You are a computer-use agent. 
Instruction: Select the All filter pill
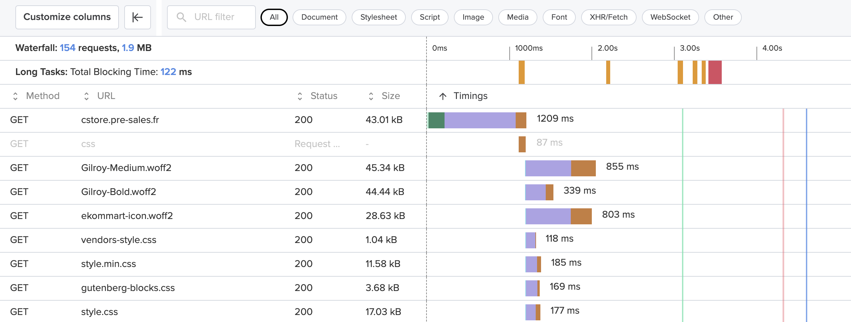(274, 17)
